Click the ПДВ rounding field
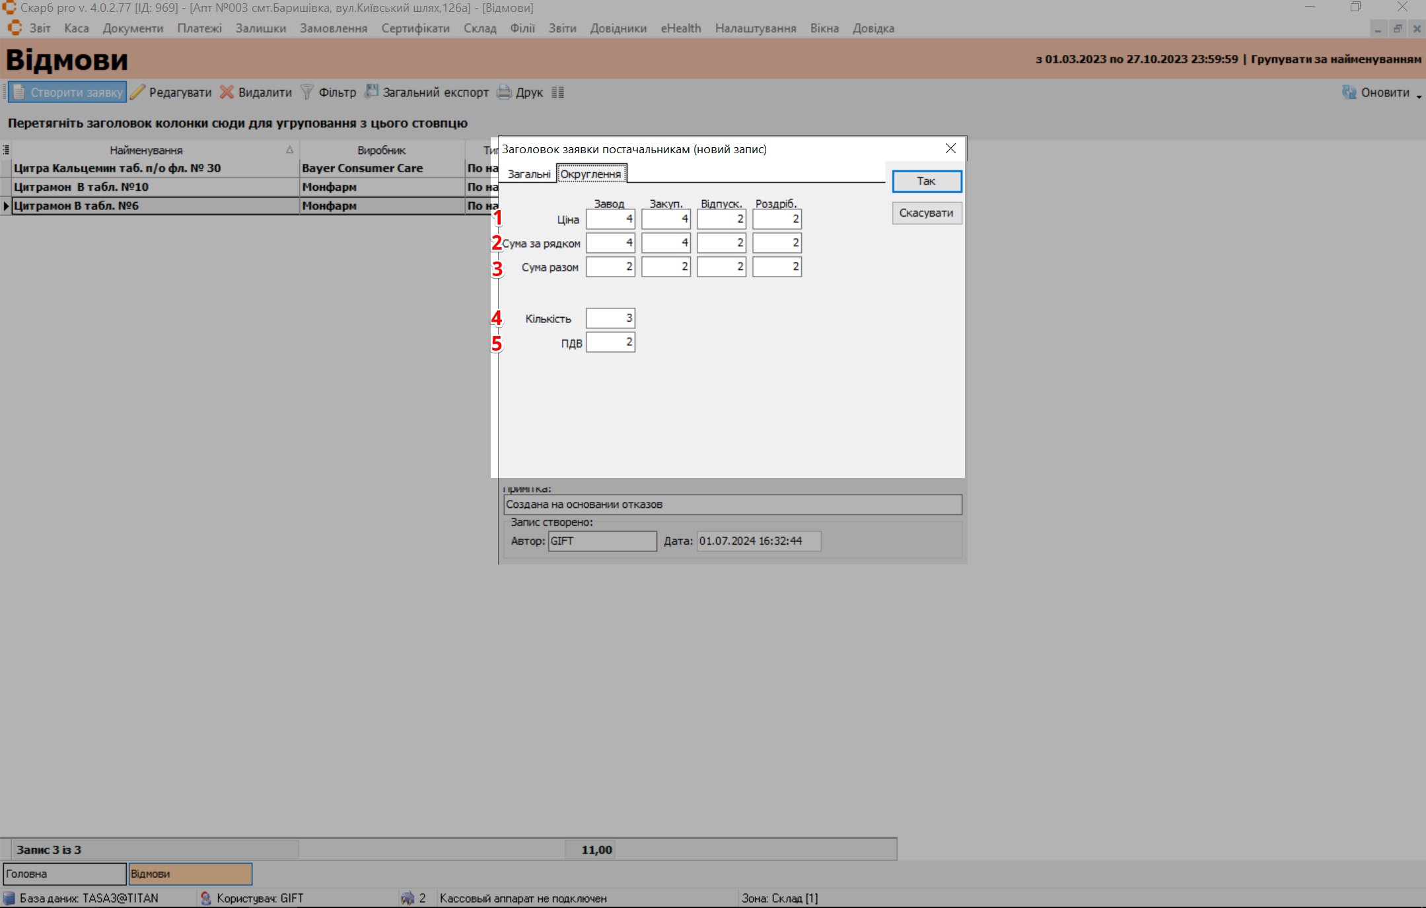 point(610,342)
